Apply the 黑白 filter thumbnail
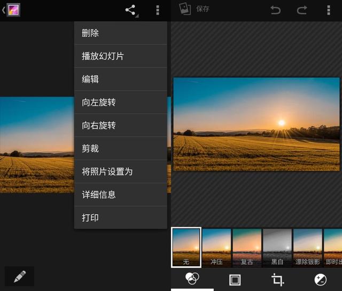The width and height of the screenshot is (342, 291). pos(277,247)
